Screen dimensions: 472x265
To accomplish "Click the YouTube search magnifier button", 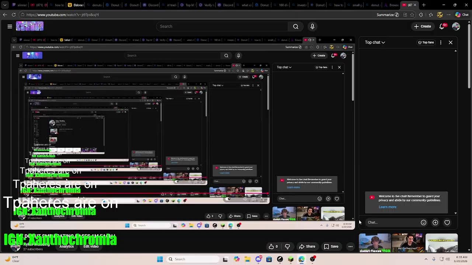I will pos(296,26).
